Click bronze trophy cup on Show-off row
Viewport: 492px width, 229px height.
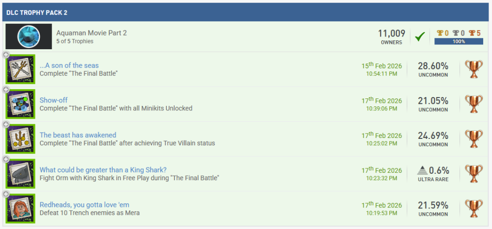(x=474, y=104)
